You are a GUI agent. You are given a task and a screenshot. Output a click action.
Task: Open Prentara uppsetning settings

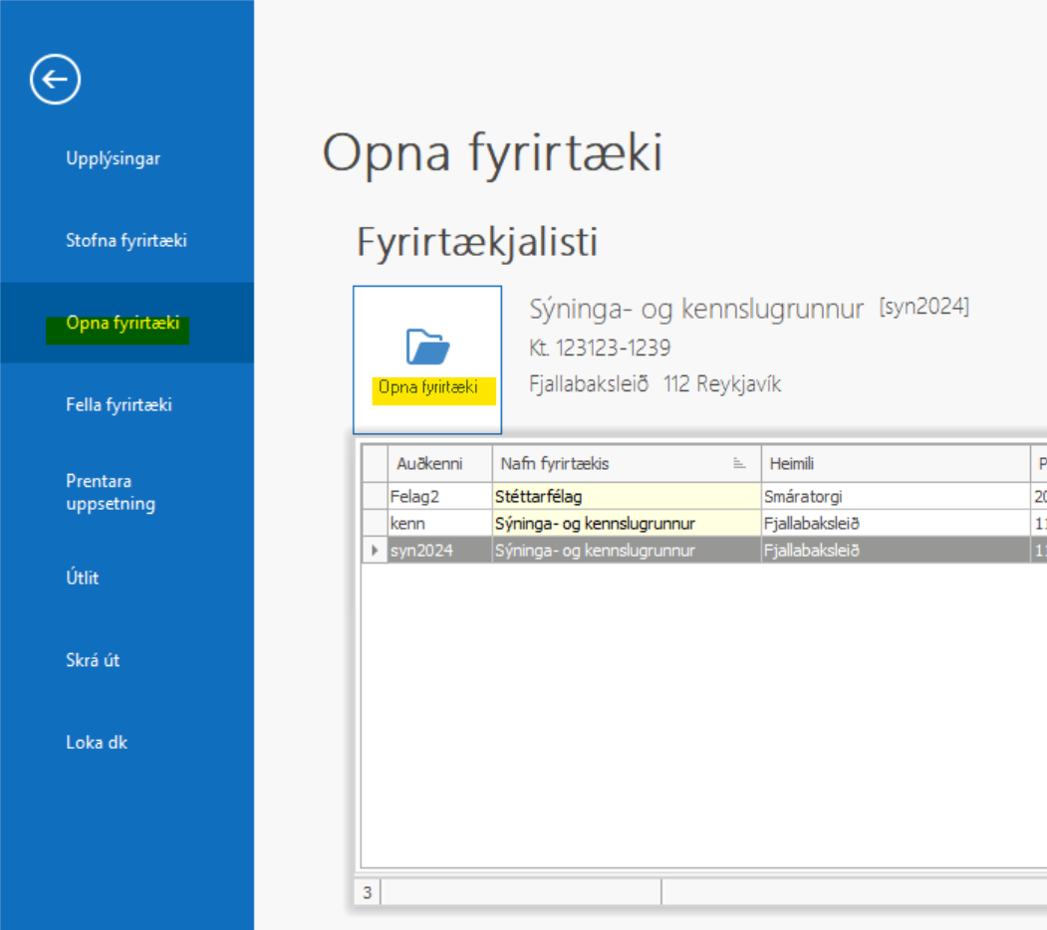110,492
